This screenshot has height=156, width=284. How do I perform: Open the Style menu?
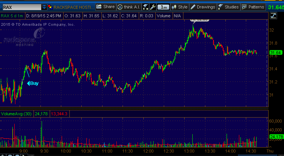click(180, 7)
